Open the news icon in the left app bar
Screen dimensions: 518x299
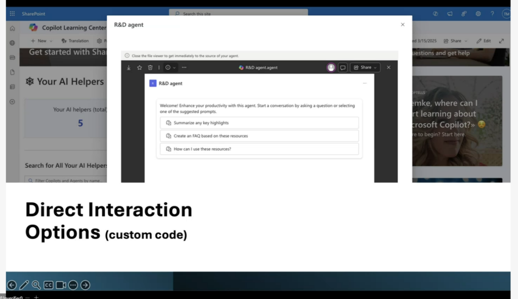[x=12, y=58]
